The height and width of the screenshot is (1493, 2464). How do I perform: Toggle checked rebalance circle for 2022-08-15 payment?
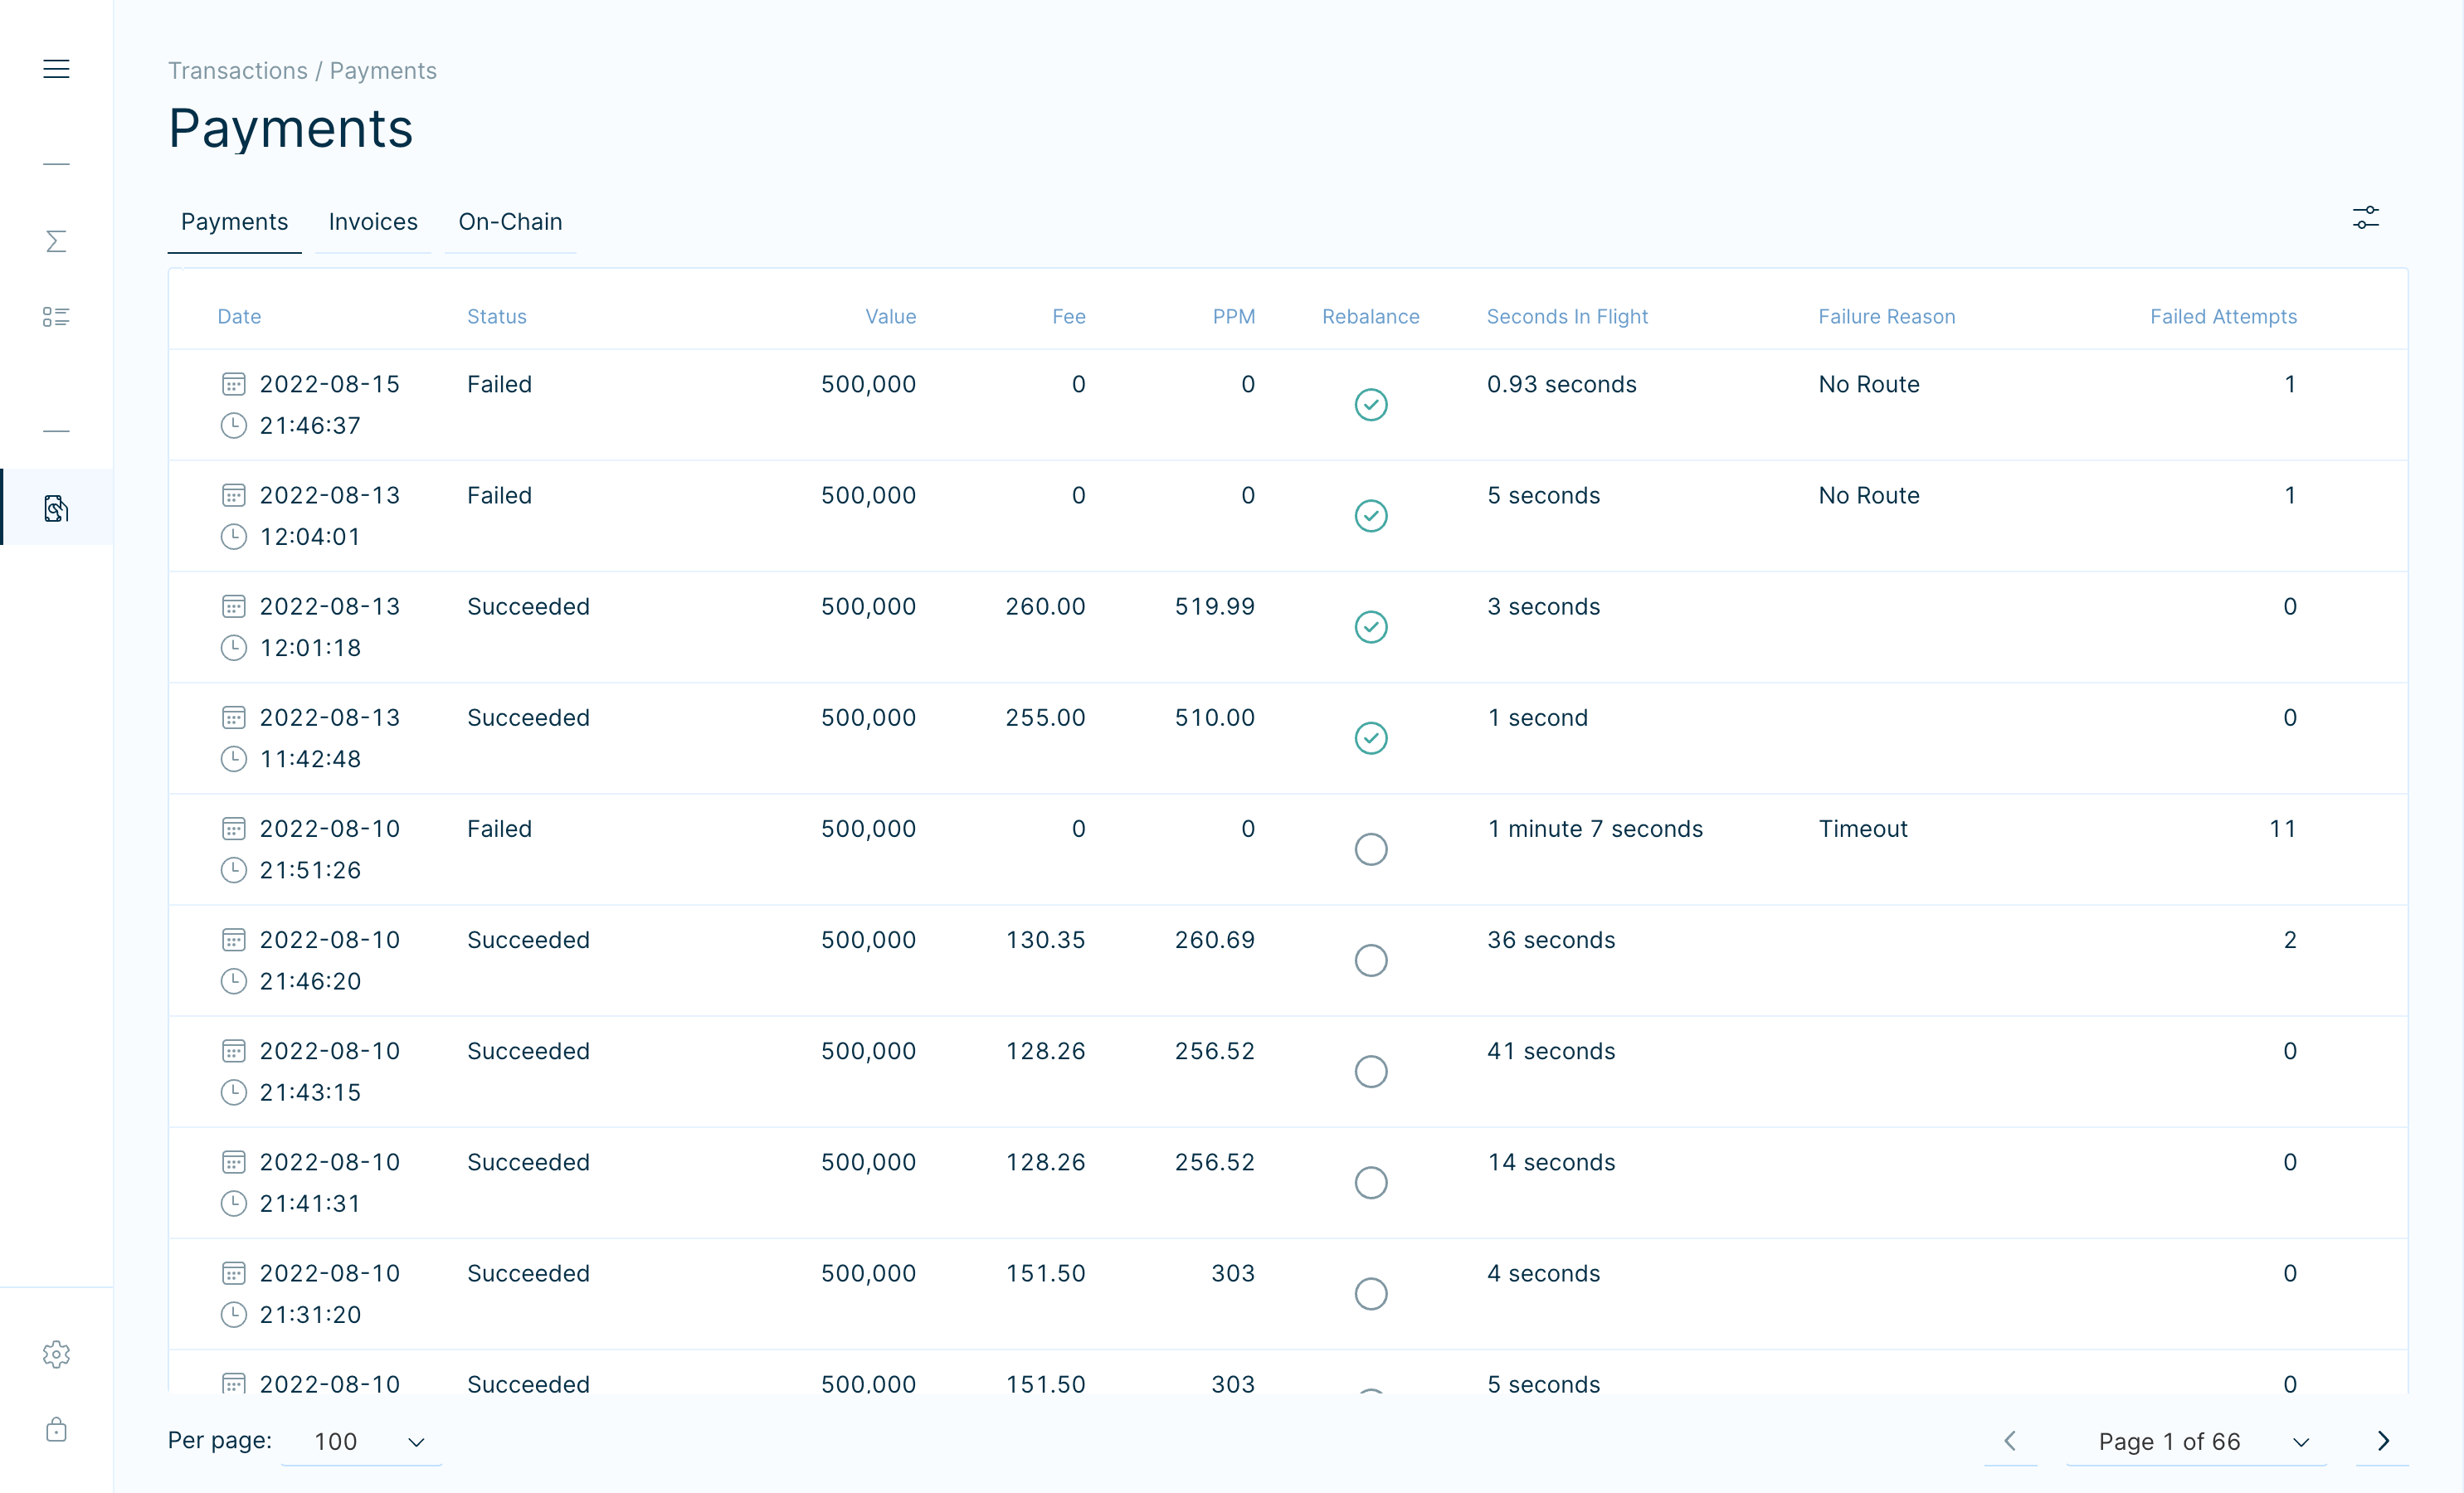pos(1370,405)
